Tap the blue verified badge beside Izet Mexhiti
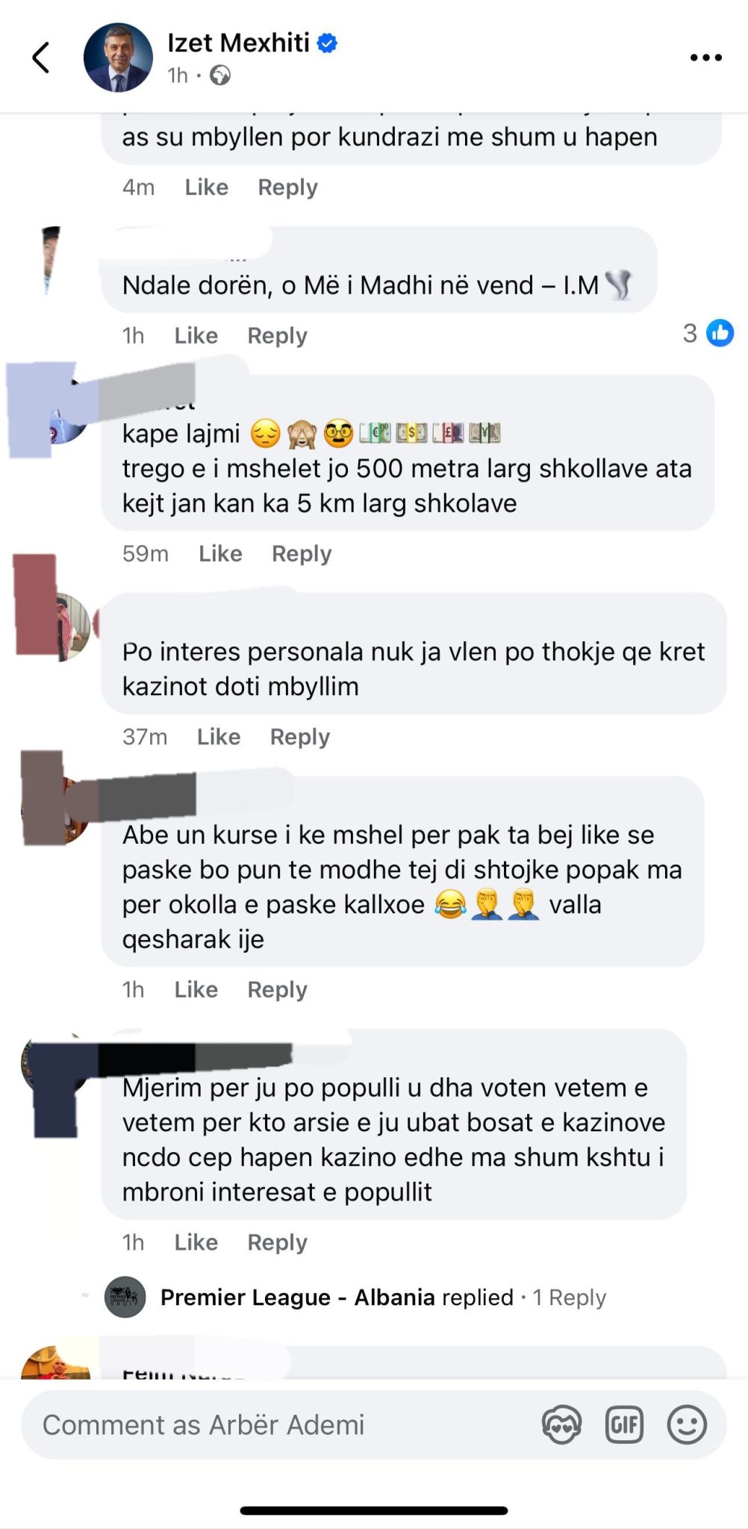 click(x=327, y=43)
